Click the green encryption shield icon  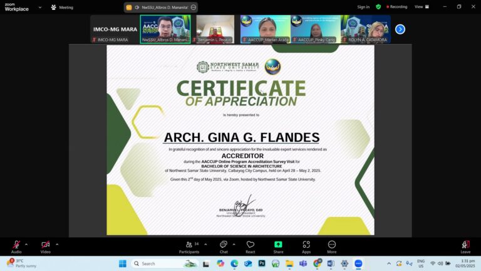pos(378,7)
